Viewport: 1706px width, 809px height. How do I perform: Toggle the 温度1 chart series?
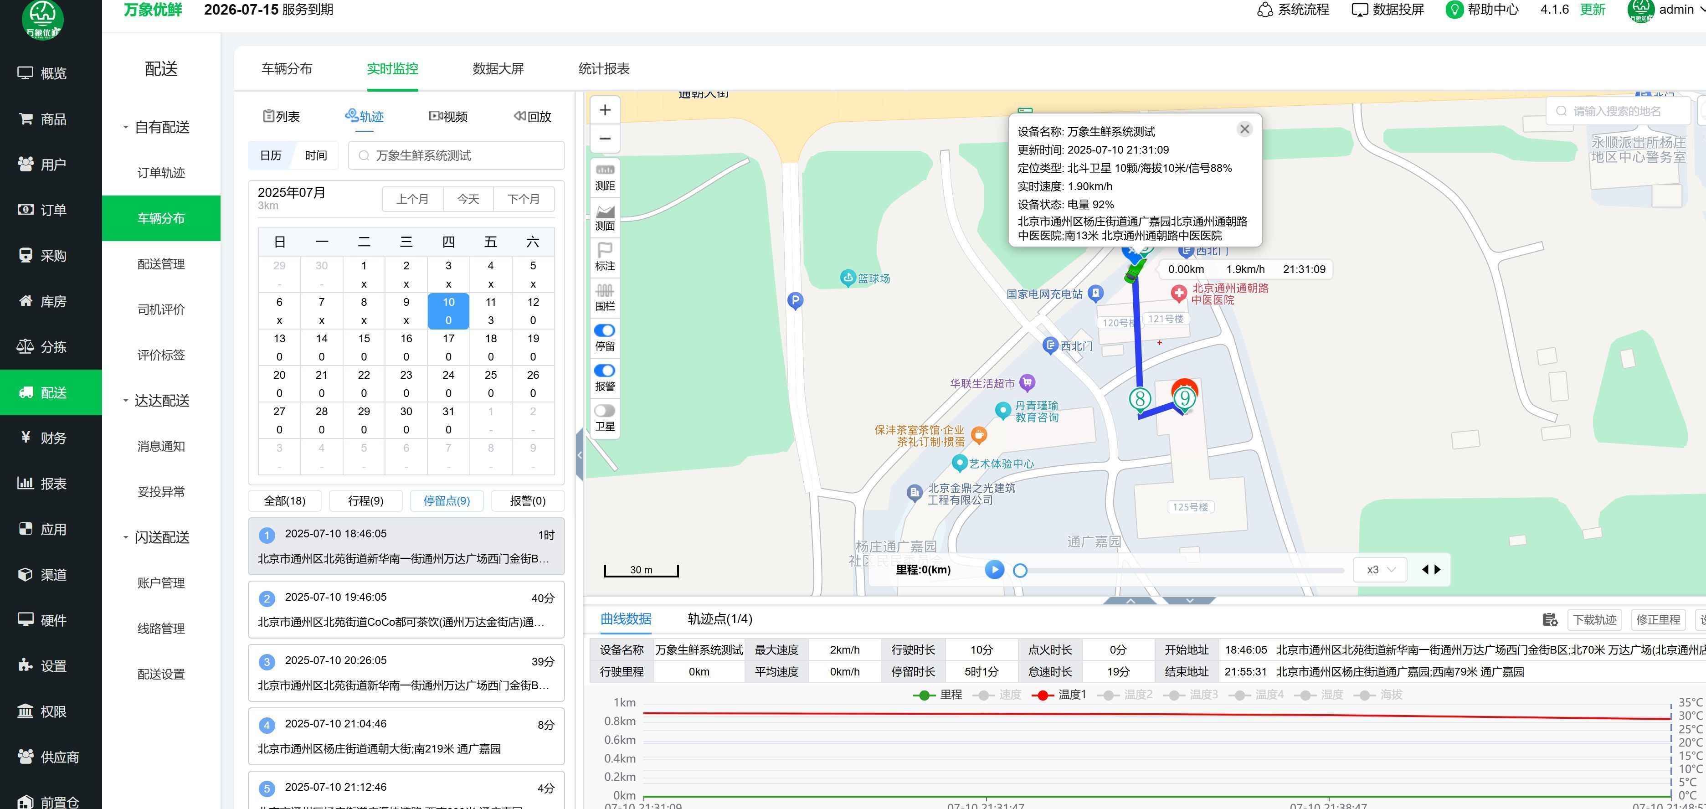tap(1059, 695)
